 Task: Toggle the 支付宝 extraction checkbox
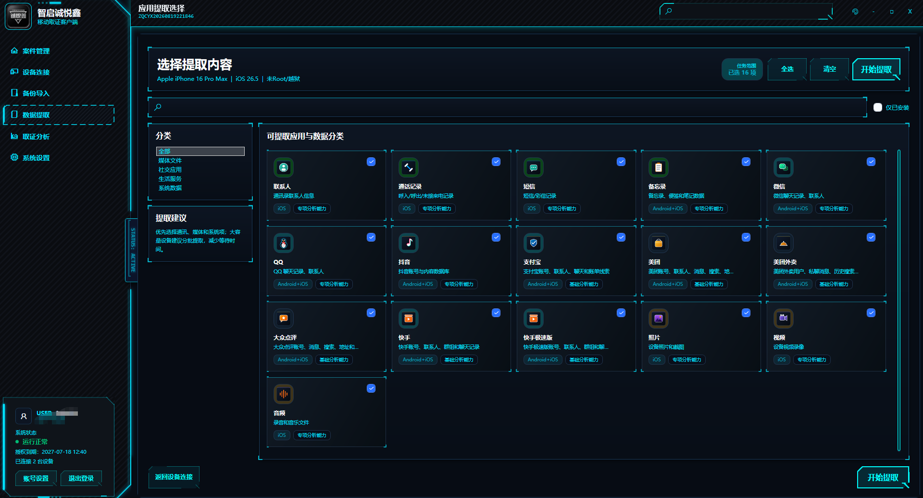pyautogui.click(x=621, y=237)
